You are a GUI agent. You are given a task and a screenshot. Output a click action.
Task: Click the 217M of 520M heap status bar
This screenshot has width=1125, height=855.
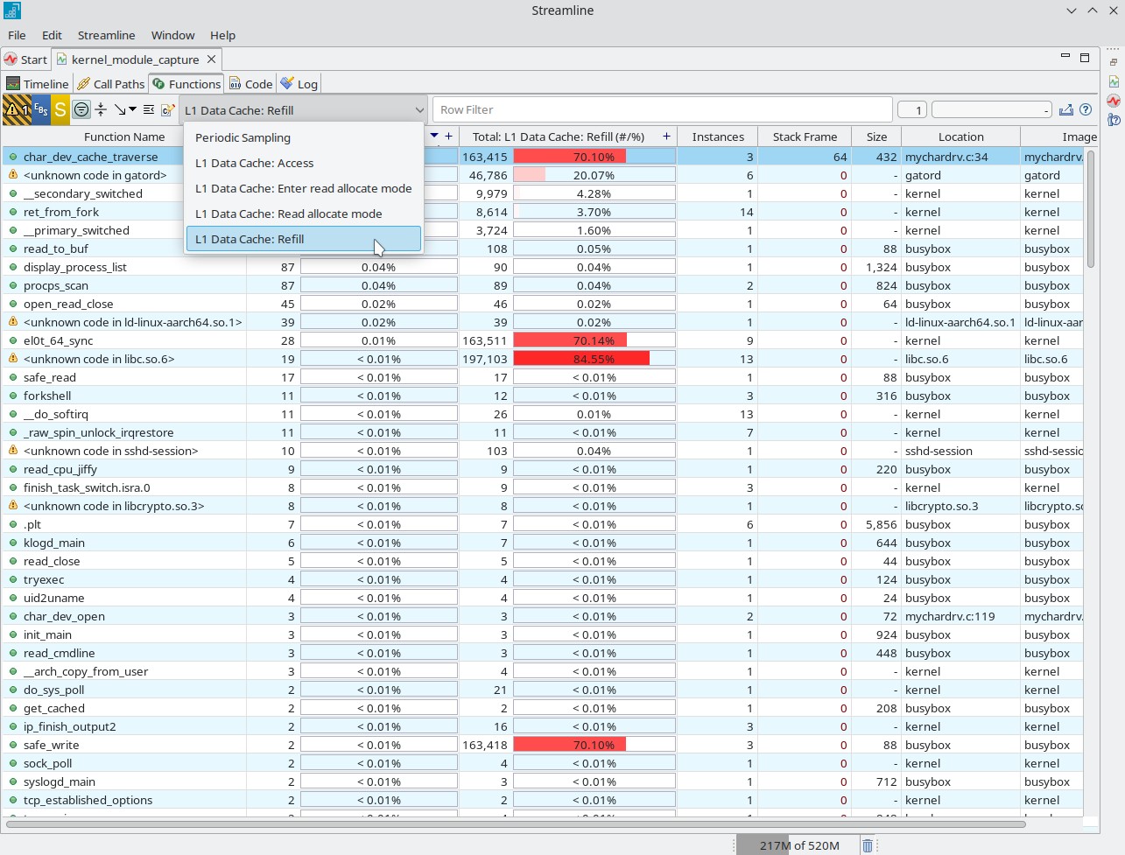click(x=798, y=845)
